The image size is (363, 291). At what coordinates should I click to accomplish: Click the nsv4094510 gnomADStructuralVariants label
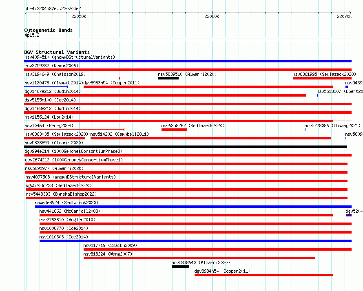tap(70, 57)
